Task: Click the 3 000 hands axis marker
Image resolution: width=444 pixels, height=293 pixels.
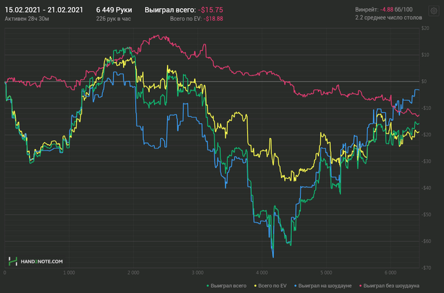Action: (x=197, y=273)
